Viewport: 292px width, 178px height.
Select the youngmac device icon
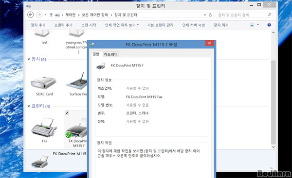click(77, 33)
